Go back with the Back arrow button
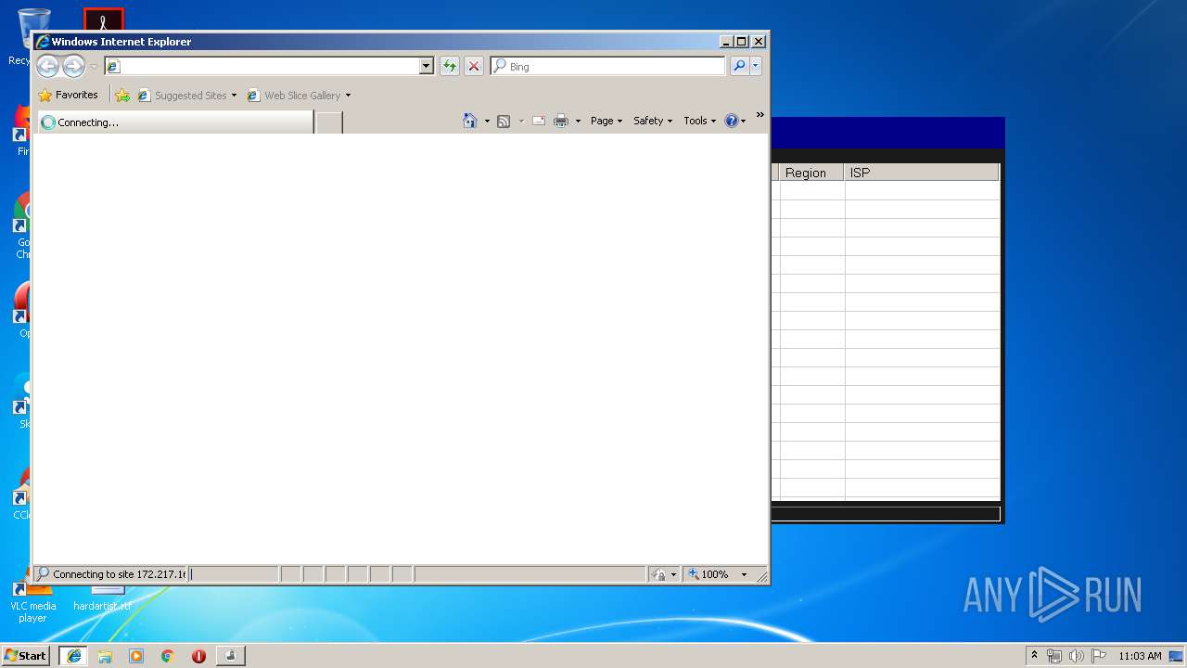1187x668 pixels. [x=47, y=66]
